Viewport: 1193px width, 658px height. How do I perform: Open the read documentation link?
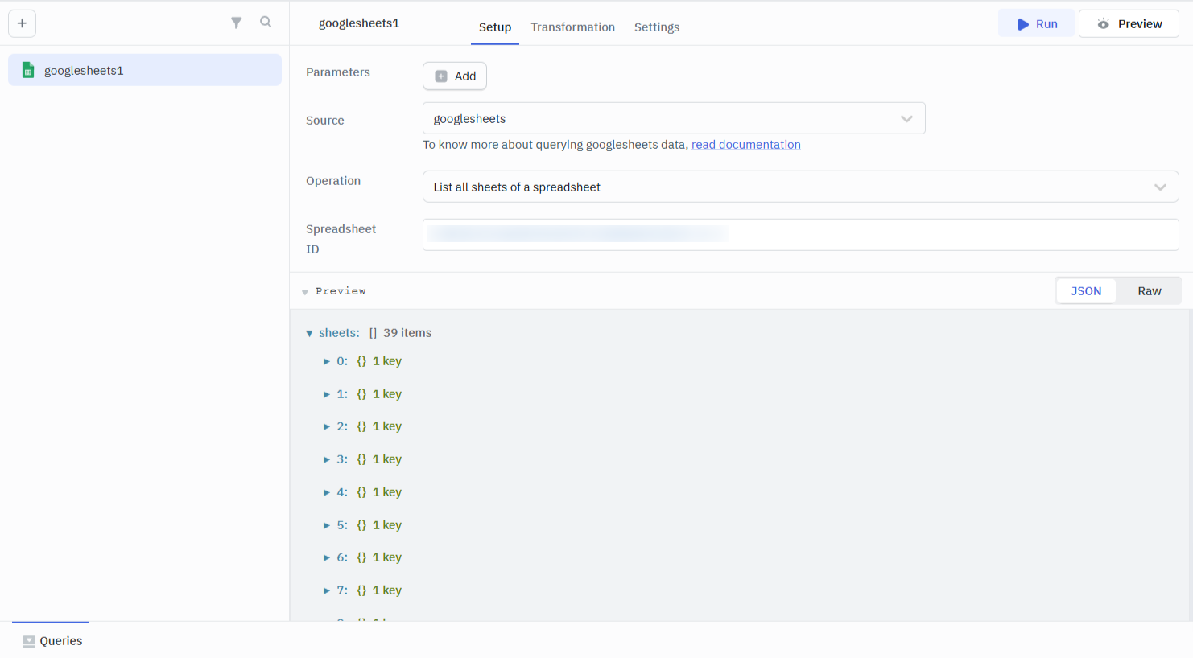[x=745, y=145]
